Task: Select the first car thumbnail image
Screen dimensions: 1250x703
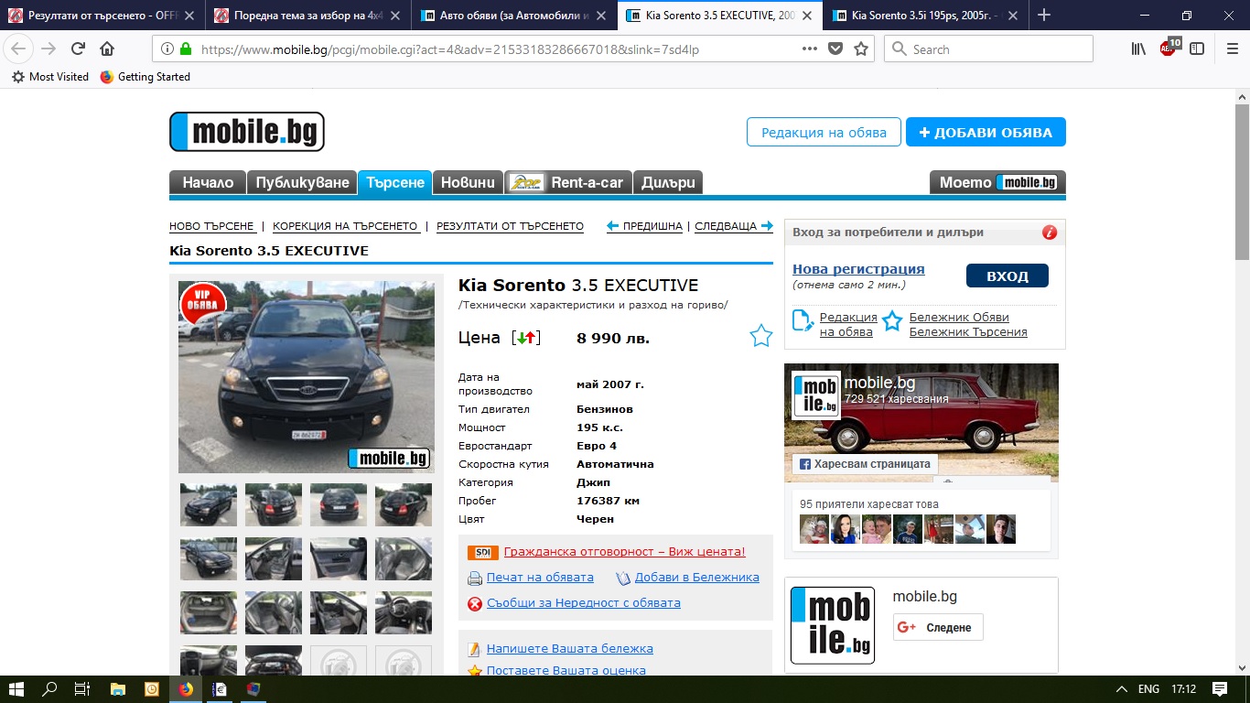Action: coord(209,504)
